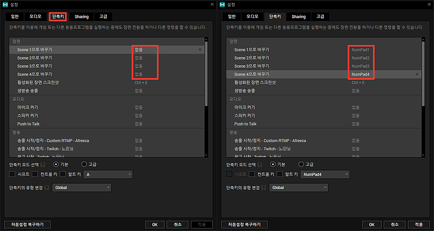434x231 pixels.
Task: Select Push to Talk row in right window
Action: (x=324, y=124)
